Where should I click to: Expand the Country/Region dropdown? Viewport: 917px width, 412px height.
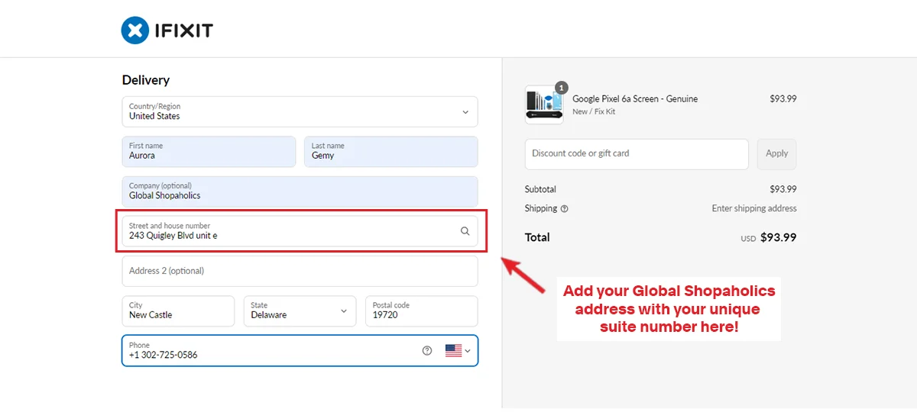click(x=300, y=111)
